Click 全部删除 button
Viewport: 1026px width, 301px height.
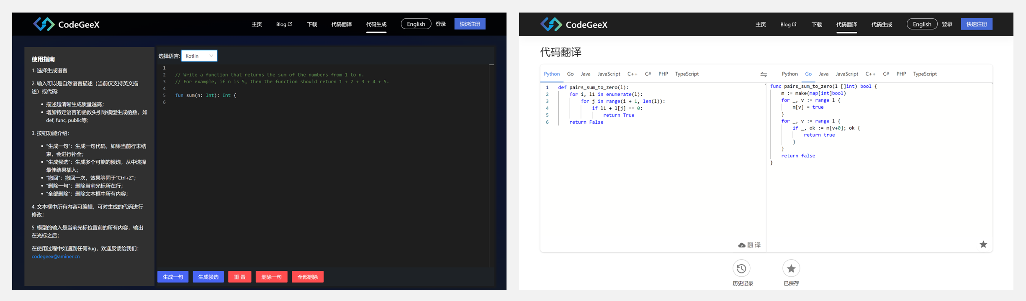pos(308,277)
